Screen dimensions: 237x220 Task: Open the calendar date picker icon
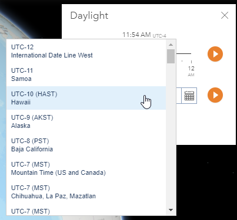pos(189,96)
